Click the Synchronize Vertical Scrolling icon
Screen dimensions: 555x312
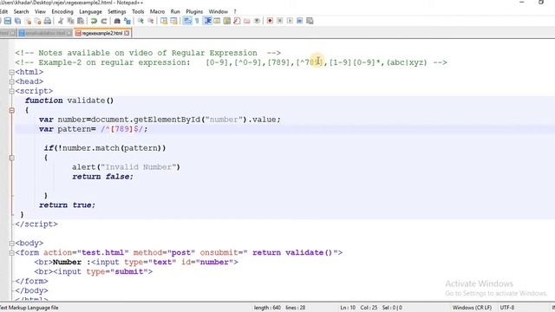coord(164,21)
